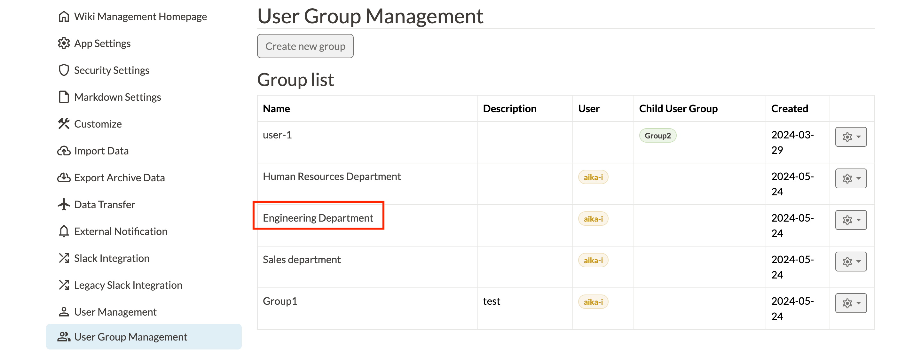
Task: Select the Legacy Slack Integration menu item
Action: tap(128, 285)
